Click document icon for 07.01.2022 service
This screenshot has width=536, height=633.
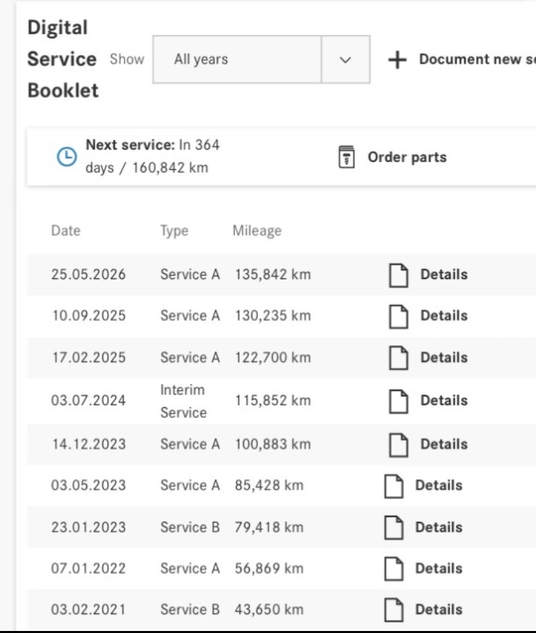[394, 569]
